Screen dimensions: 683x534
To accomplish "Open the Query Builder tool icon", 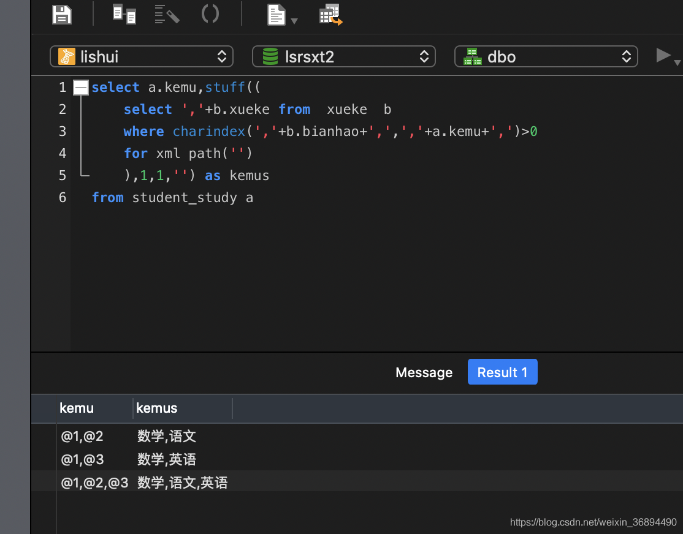I will click(x=124, y=14).
